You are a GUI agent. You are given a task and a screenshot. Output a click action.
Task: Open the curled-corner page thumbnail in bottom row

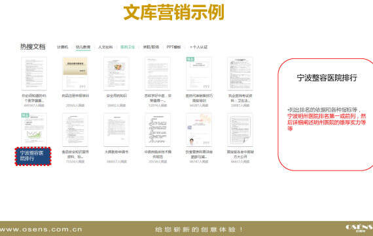point(240,130)
